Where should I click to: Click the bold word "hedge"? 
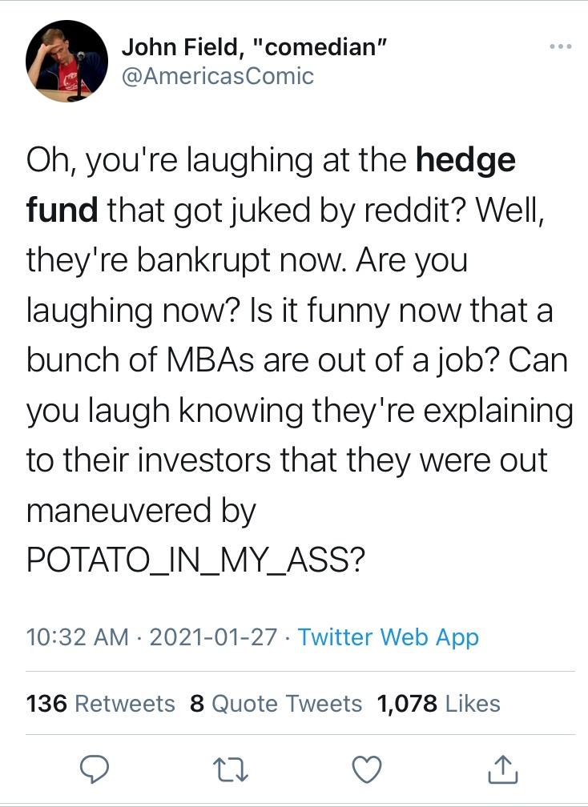coord(465,161)
